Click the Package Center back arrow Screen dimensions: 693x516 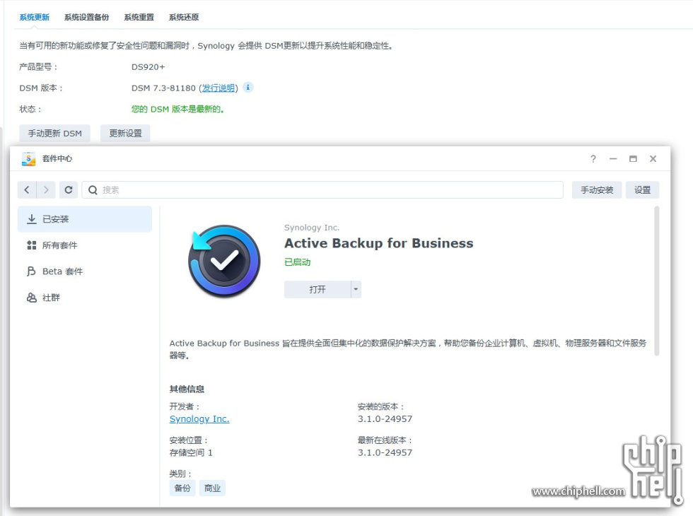(x=27, y=190)
